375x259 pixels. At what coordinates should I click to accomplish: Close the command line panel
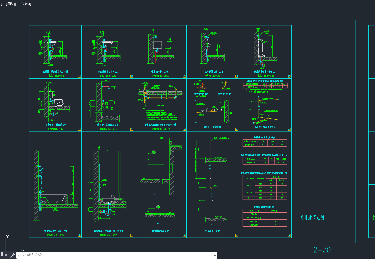[x=6, y=255]
